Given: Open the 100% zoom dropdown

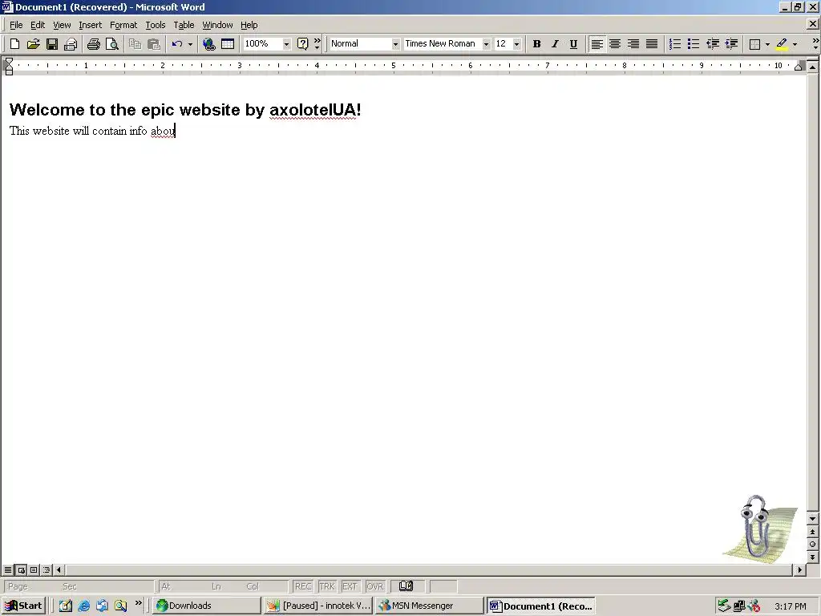Looking at the screenshot, I should 286,44.
